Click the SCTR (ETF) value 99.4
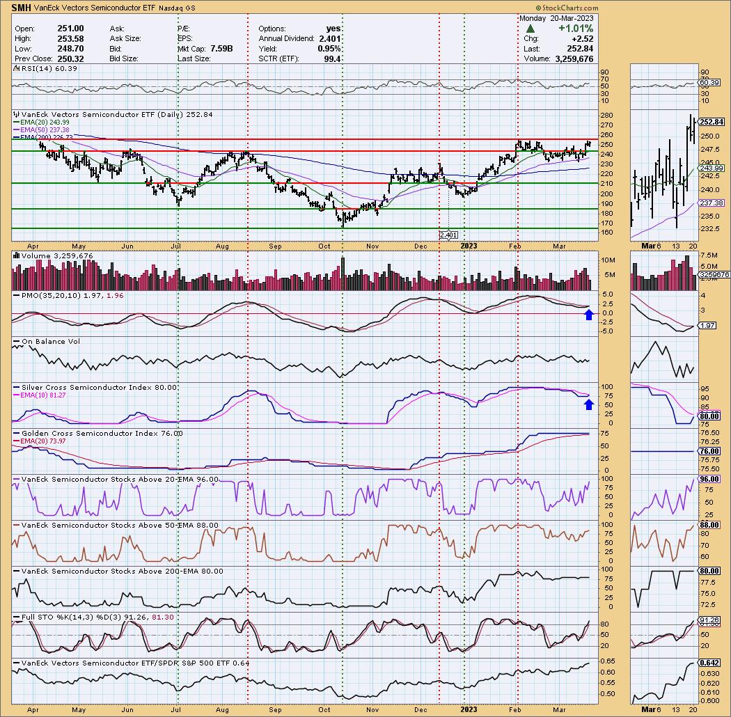Image resolution: width=731 pixels, height=717 pixels. [x=332, y=58]
